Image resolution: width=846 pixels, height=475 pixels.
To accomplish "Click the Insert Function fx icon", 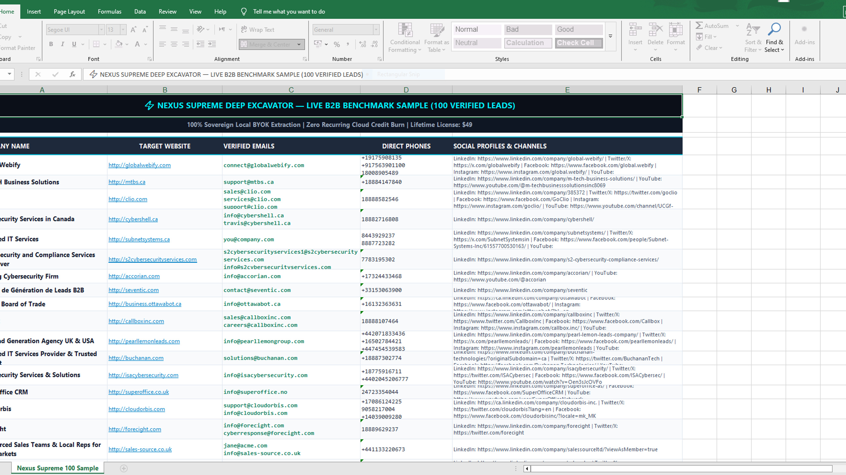I will [x=72, y=75].
